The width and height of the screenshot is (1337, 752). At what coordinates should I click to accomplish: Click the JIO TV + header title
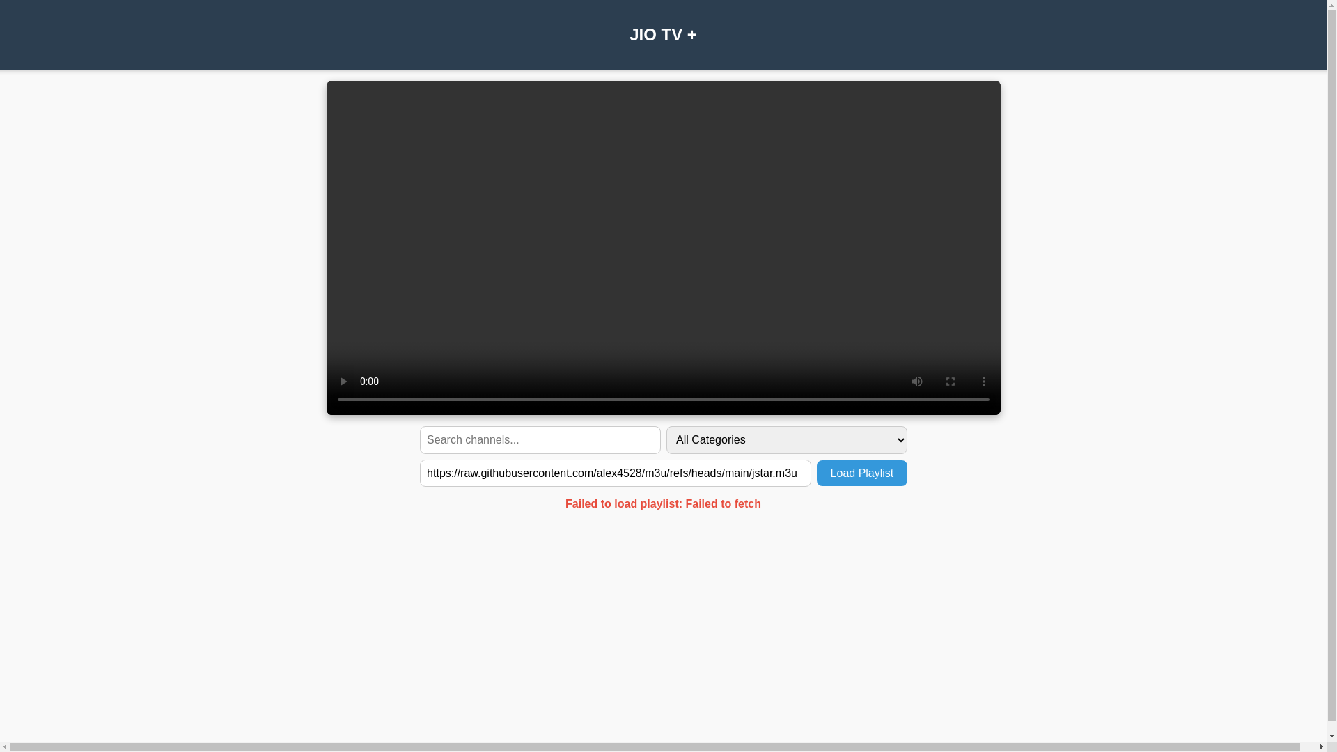tap(663, 35)
